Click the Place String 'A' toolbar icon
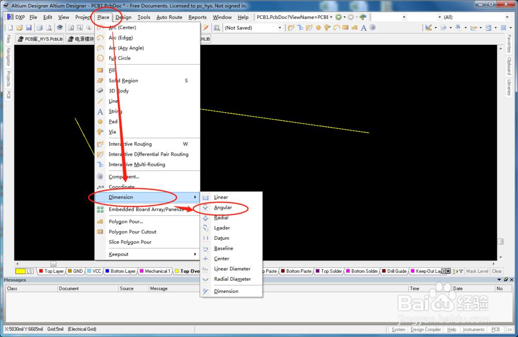The height and width of the screenshot is (337, 518). [x=364, y=28]
